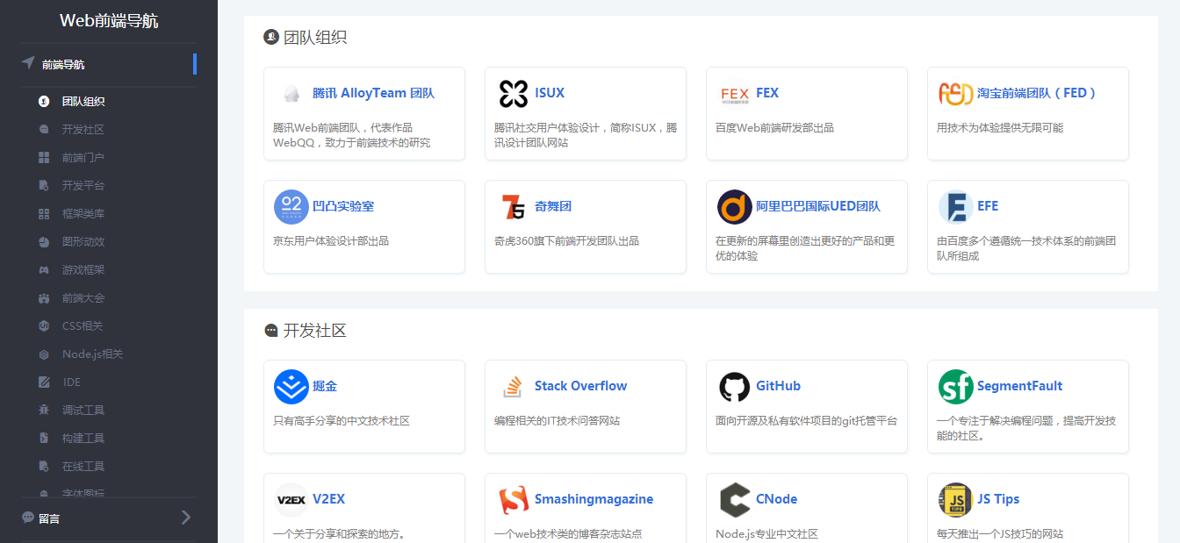Click the Node.js hexagon icon in sidebar
Viewport: 1180px width, 543px height.
[x=44, y=354]
